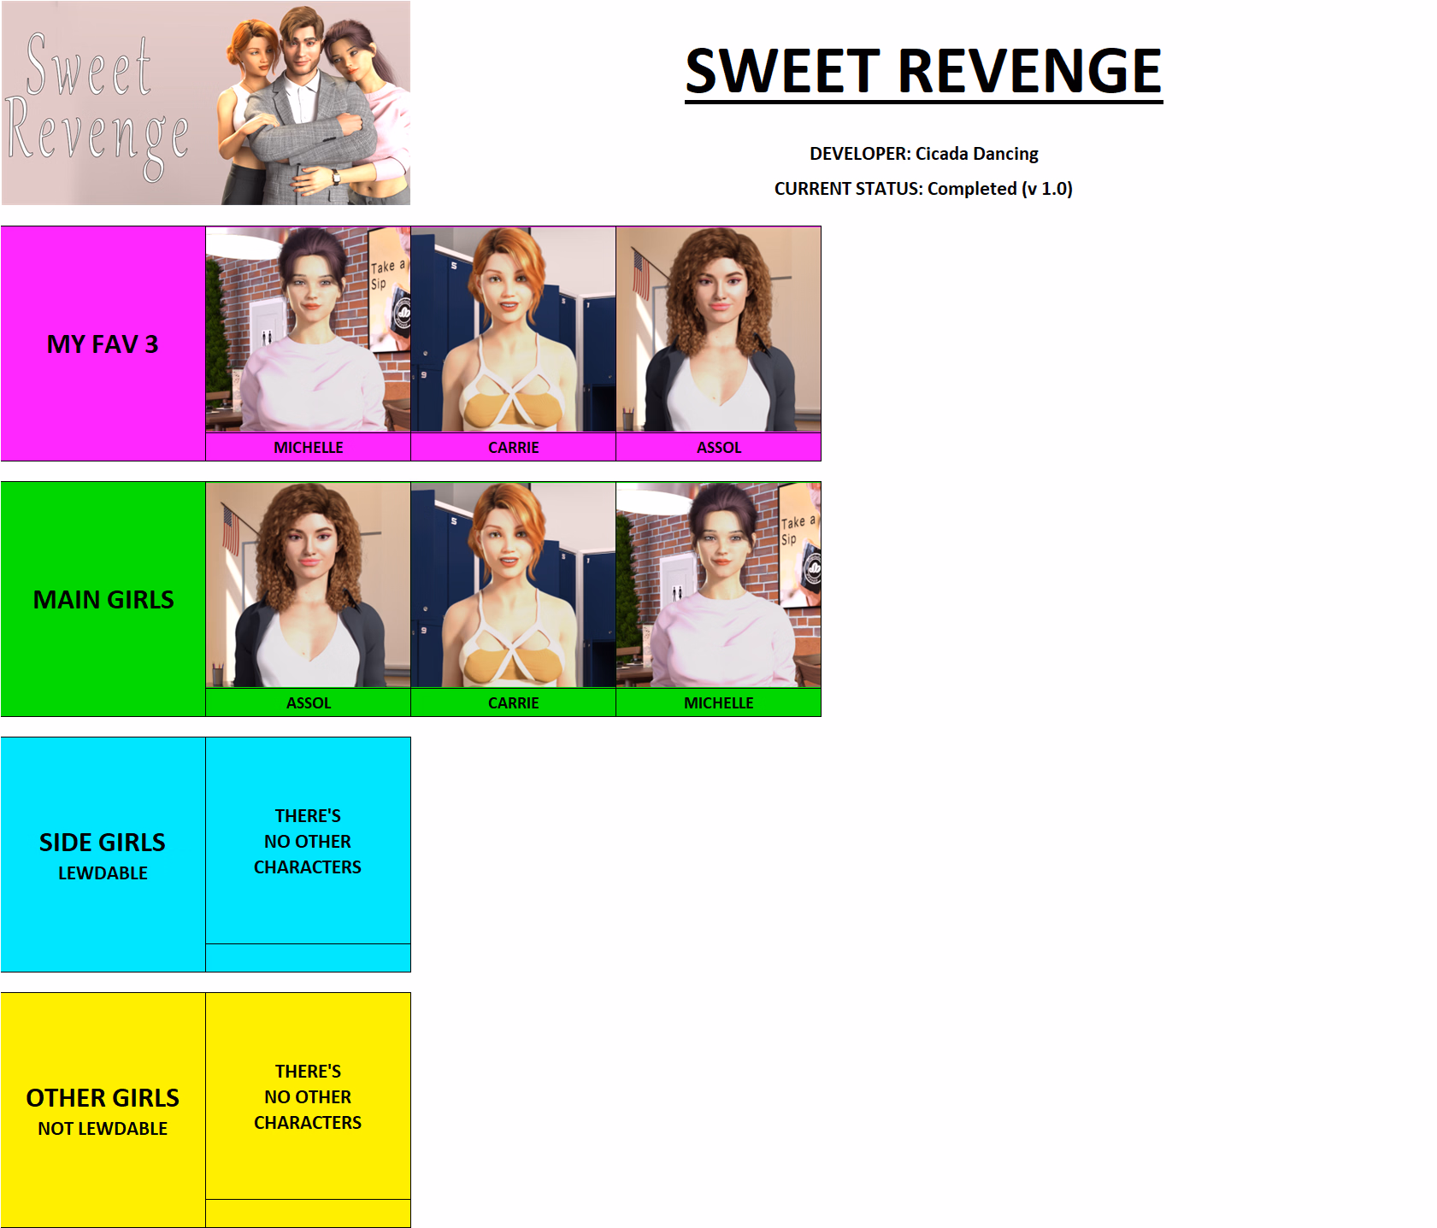Select Carrie's portrait in Main Girls row
Screen dimensions: 1437x1228
click(513, 585)
